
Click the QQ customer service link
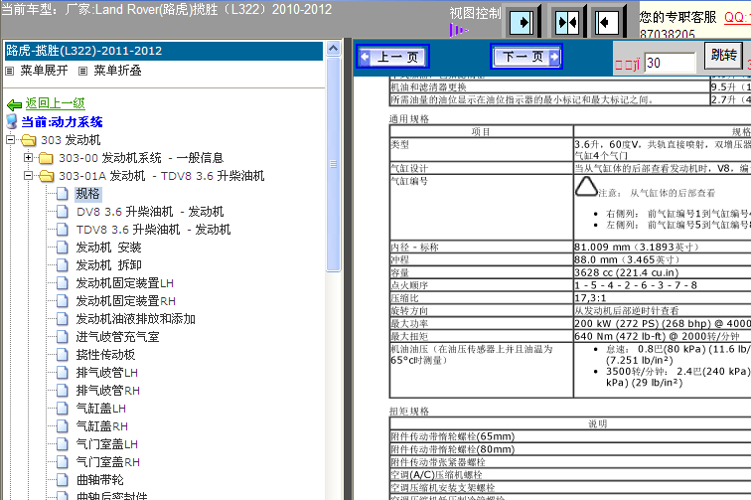737,17
